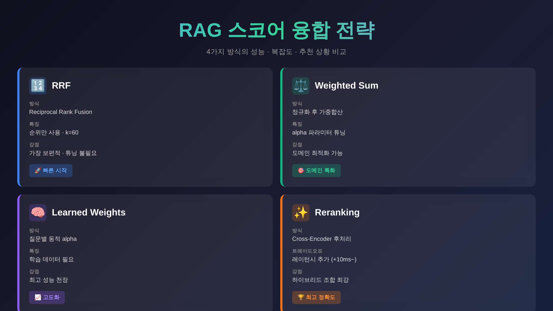Viewport: 553px width, 311px height.
Task: Click the text 레이턴시 추가 (+10ms~)
Action: [x=324, y=259]
